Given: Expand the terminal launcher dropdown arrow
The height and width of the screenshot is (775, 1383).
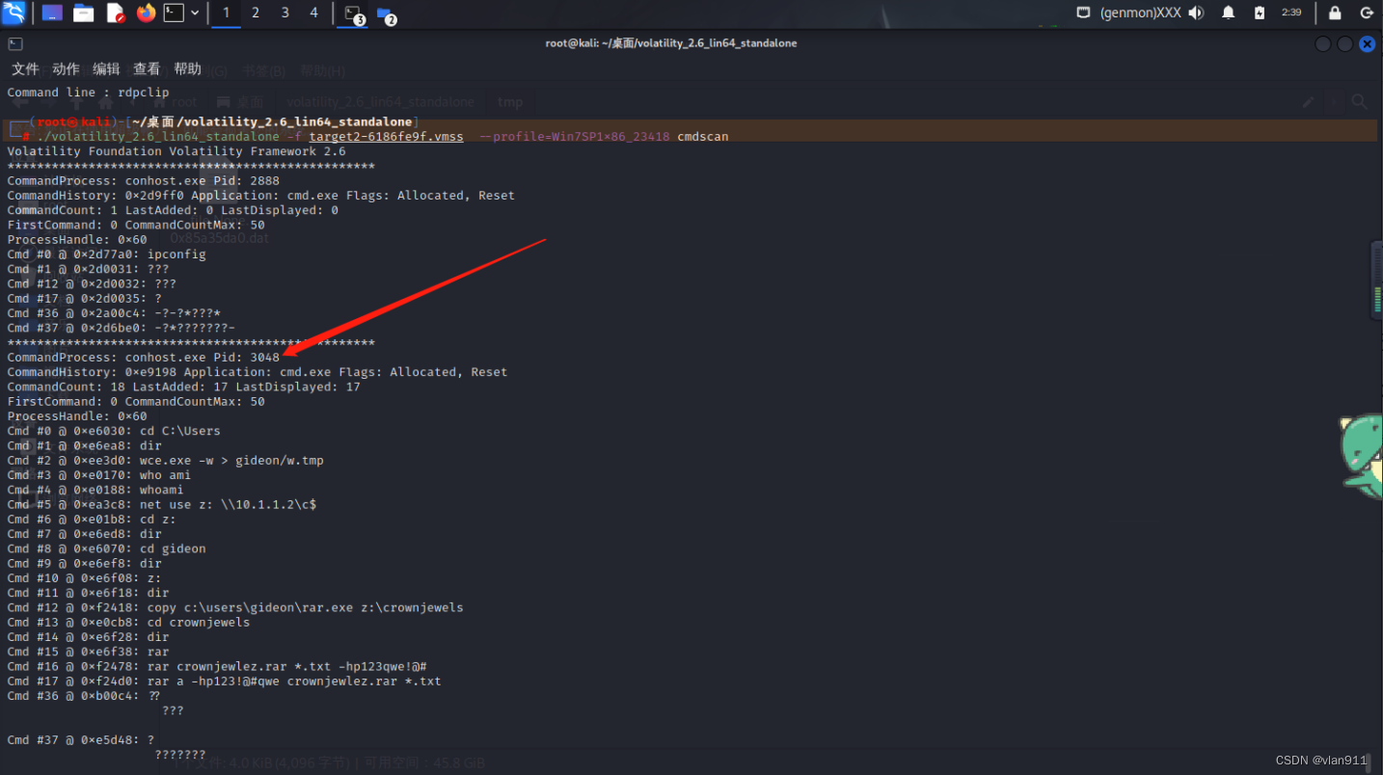Looking at the screenshot, I should pos(195,13).
